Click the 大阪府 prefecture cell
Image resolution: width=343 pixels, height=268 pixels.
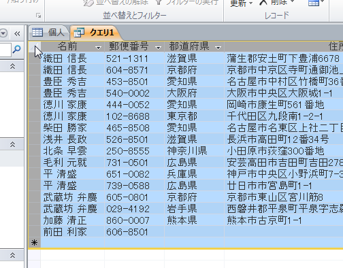[195, 93]
